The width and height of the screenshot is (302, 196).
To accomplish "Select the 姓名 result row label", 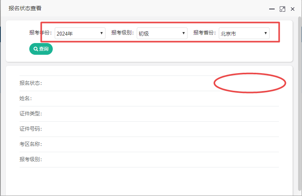I will [x=25, y=99].
